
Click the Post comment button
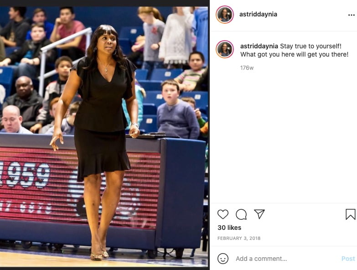click(348, 259)
